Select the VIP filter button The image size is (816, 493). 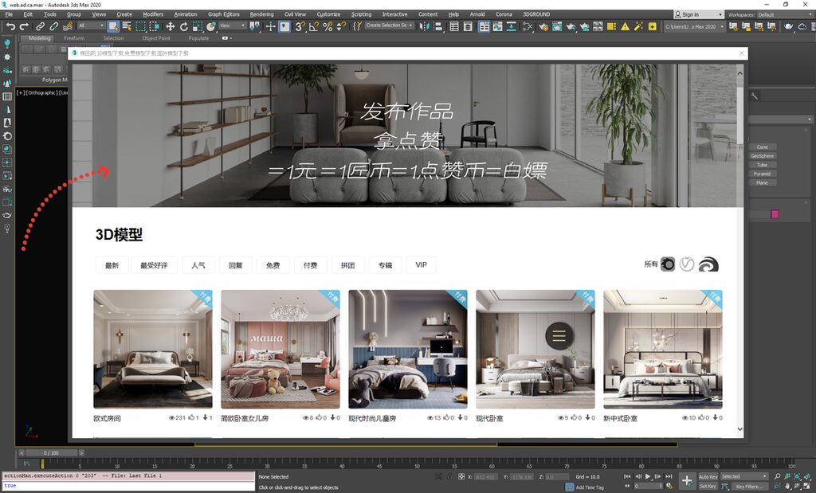click(x=421, y=265)
